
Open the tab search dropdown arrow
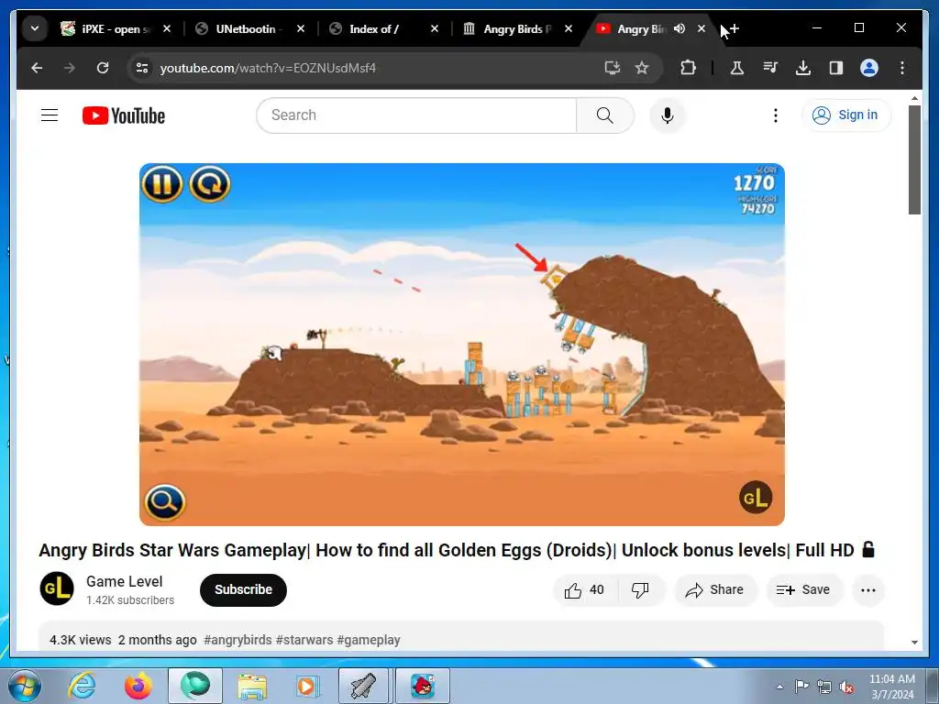[35, 28]
